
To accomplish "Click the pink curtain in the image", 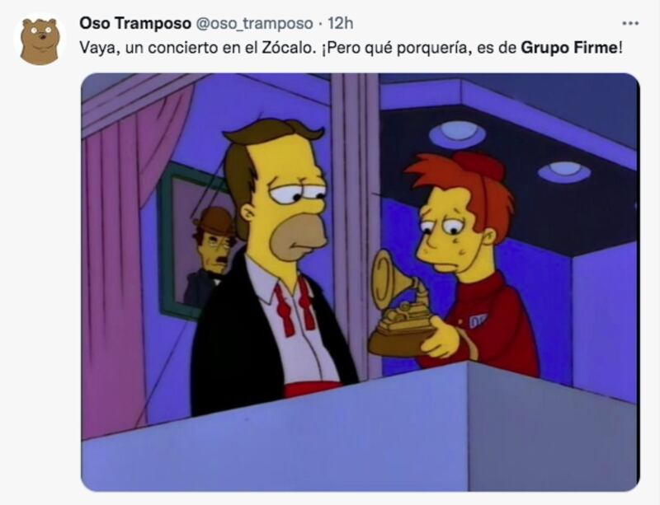I will [x=126, y=252].
